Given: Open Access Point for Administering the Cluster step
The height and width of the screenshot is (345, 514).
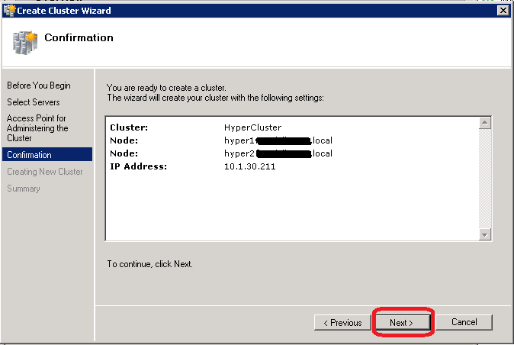Looking at the screenshot, I should pos(37,128).
